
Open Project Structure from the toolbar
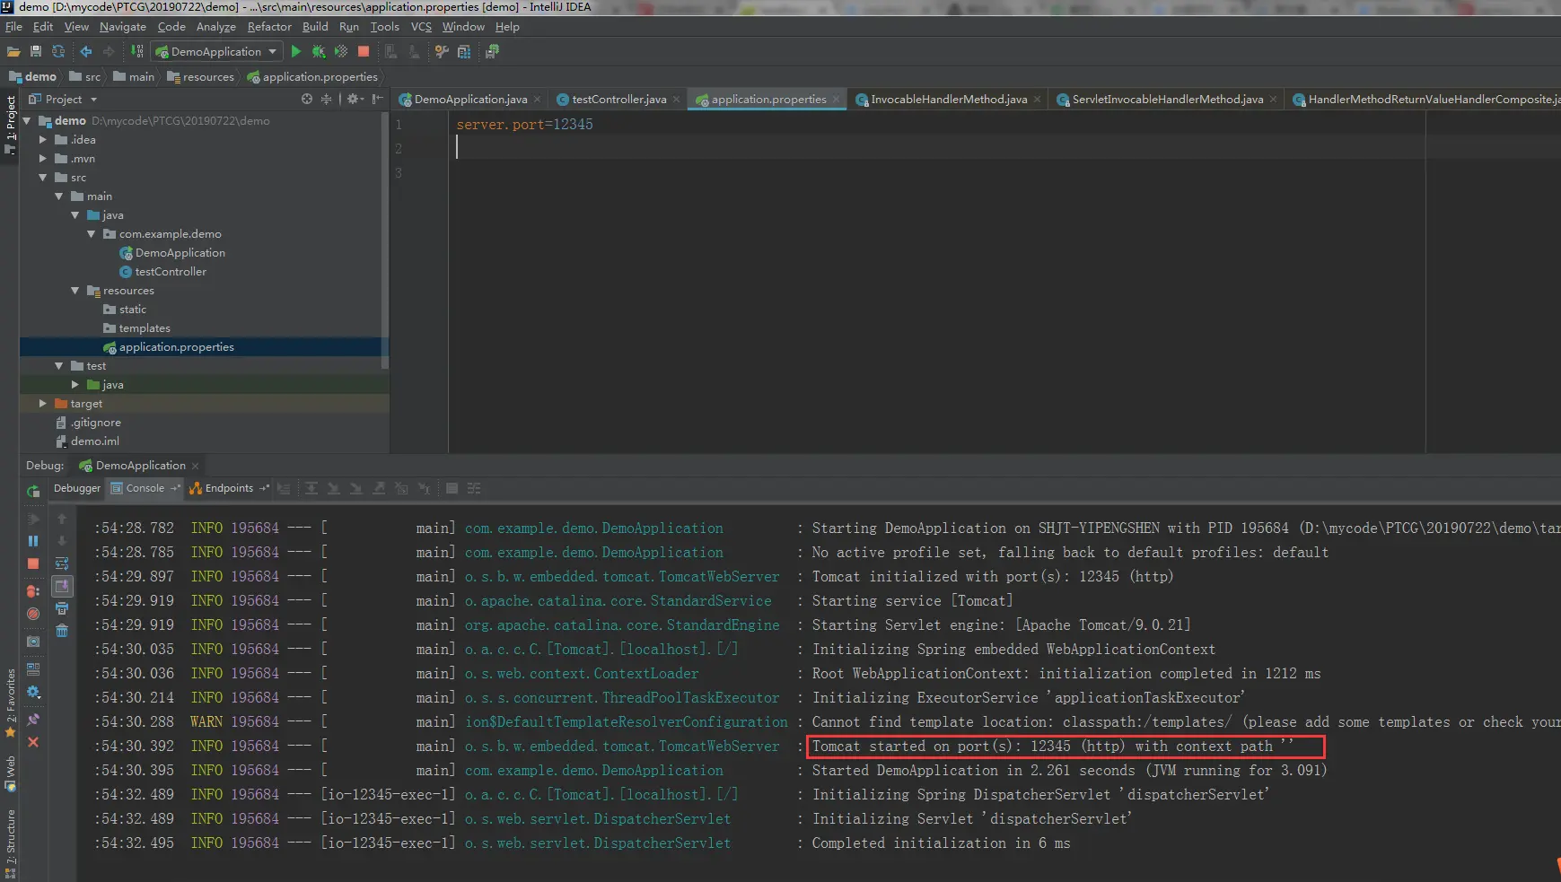[464, 52]
